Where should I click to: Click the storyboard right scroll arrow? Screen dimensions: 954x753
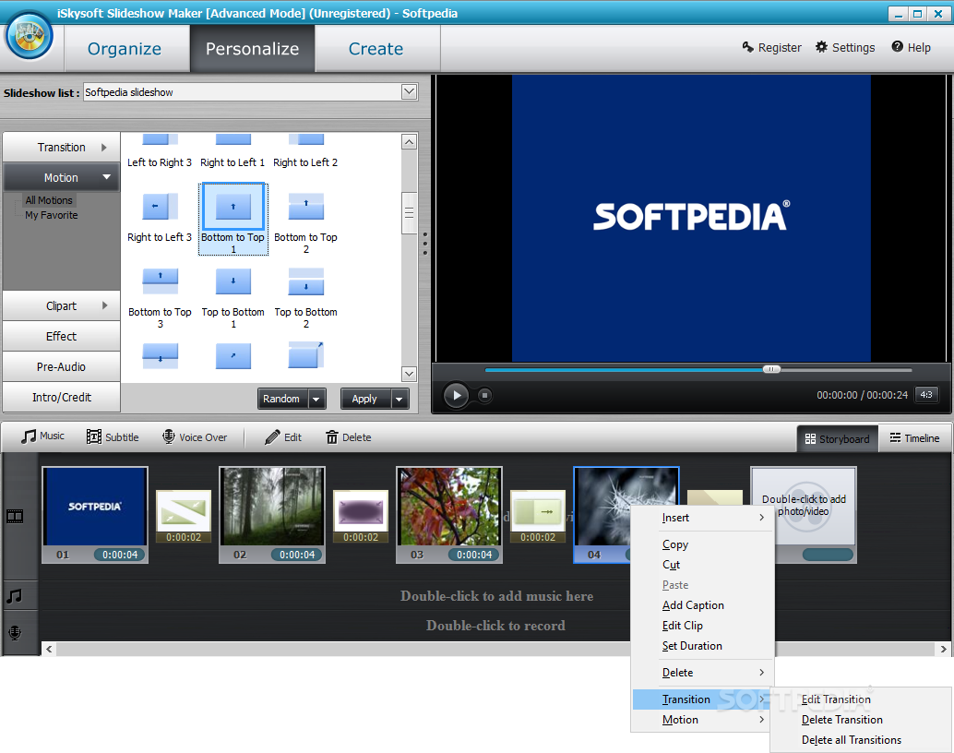[943, 650]
